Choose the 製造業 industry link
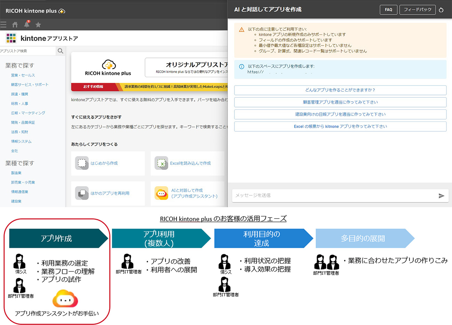 (16, 173)
